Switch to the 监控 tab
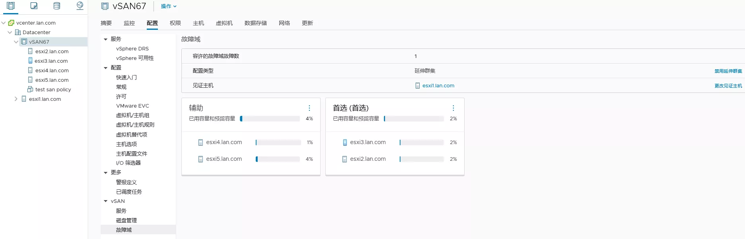 tap(129, 23)
